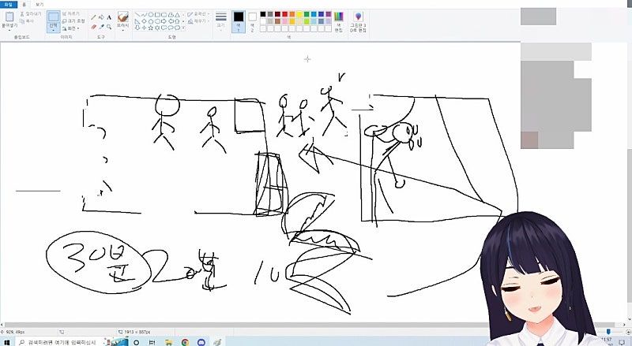The width and height of the screenshot is (632, 346).
Task: Open File Explorer from the taskbar
Action: click(x=168, y=342)
